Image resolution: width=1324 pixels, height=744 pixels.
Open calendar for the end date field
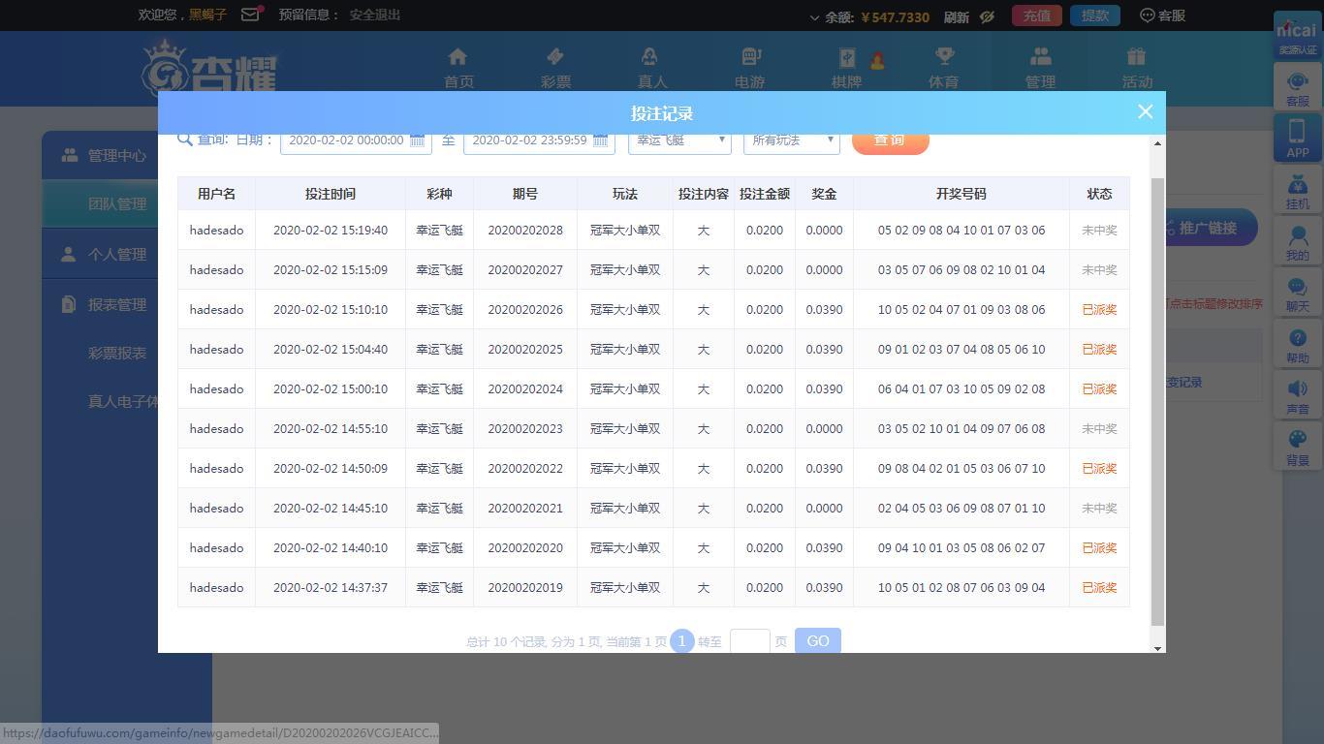pos(601,140)
